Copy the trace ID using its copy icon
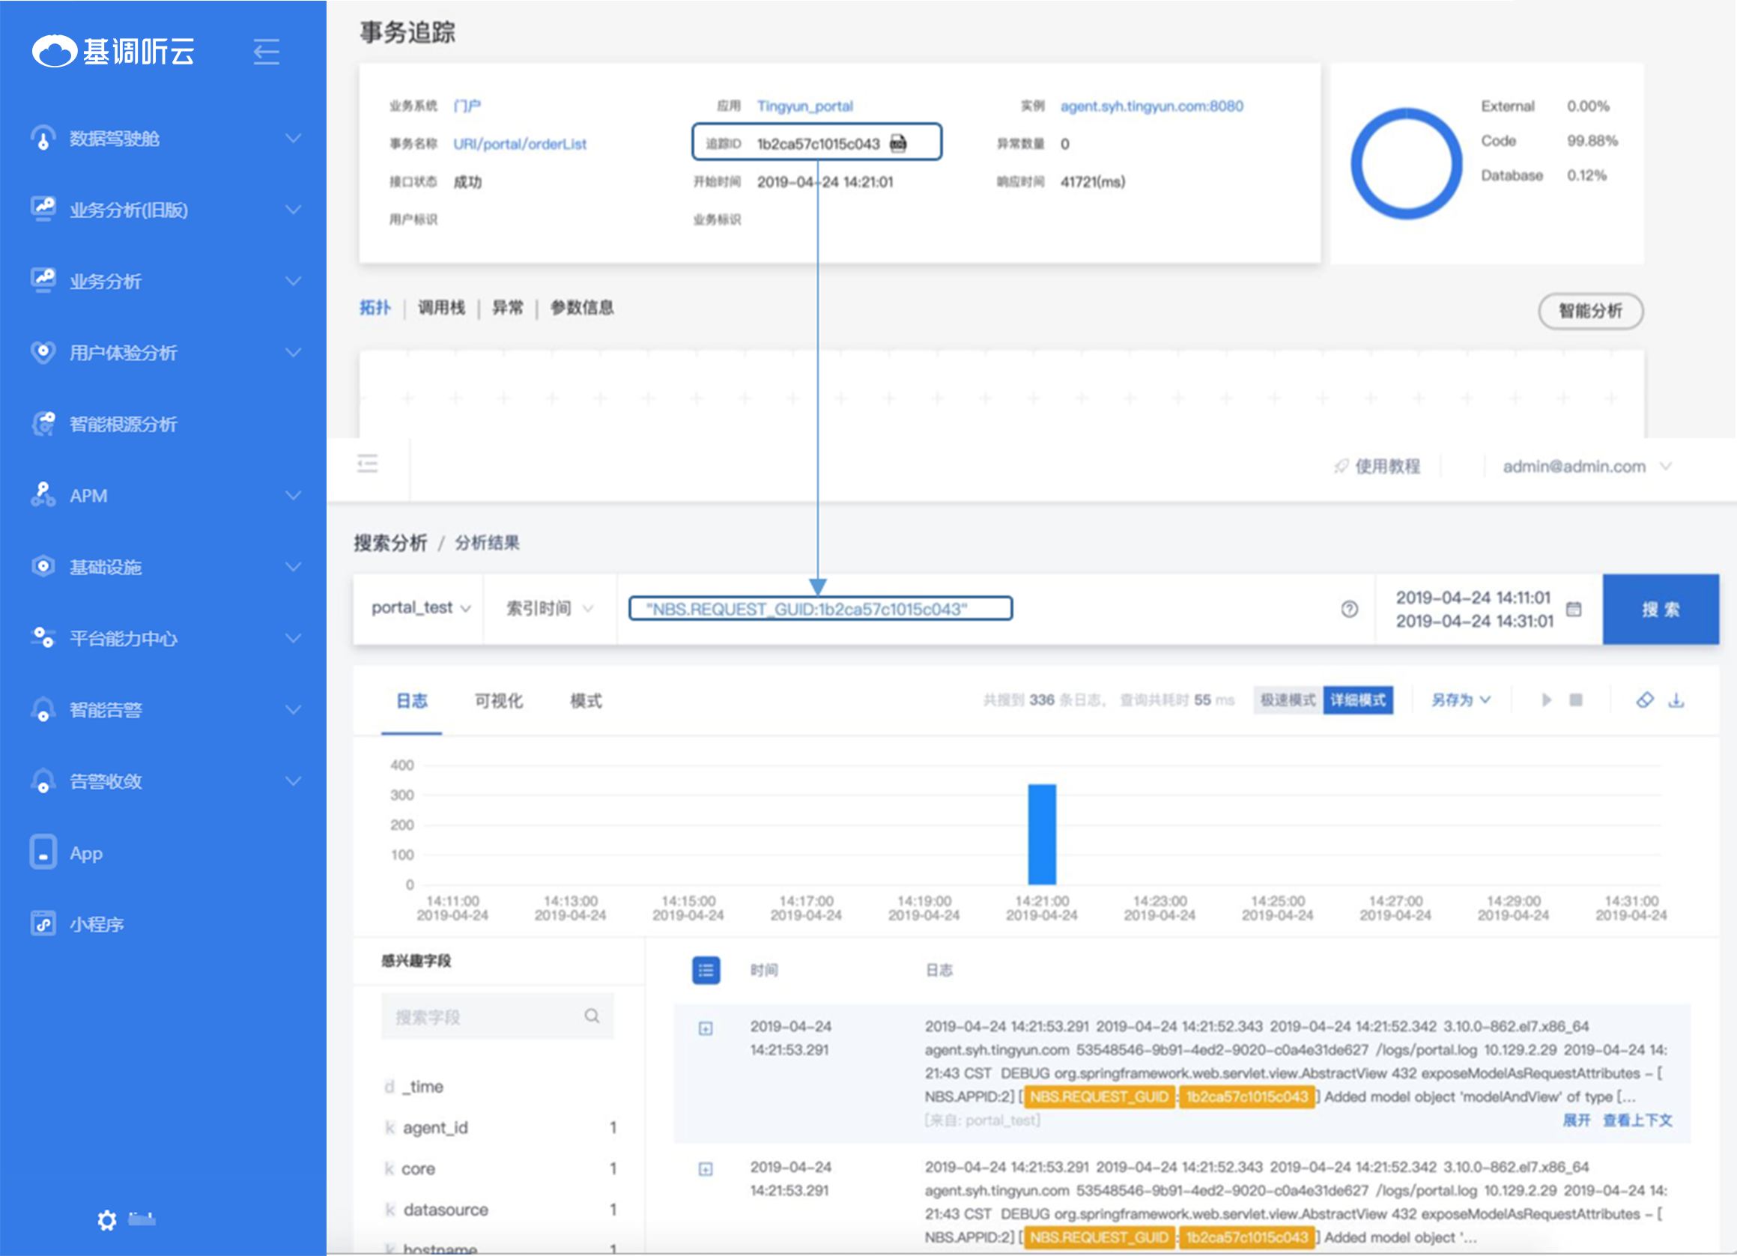Viewport: 1737px width, 1256px height. click(x=897, y=143)
